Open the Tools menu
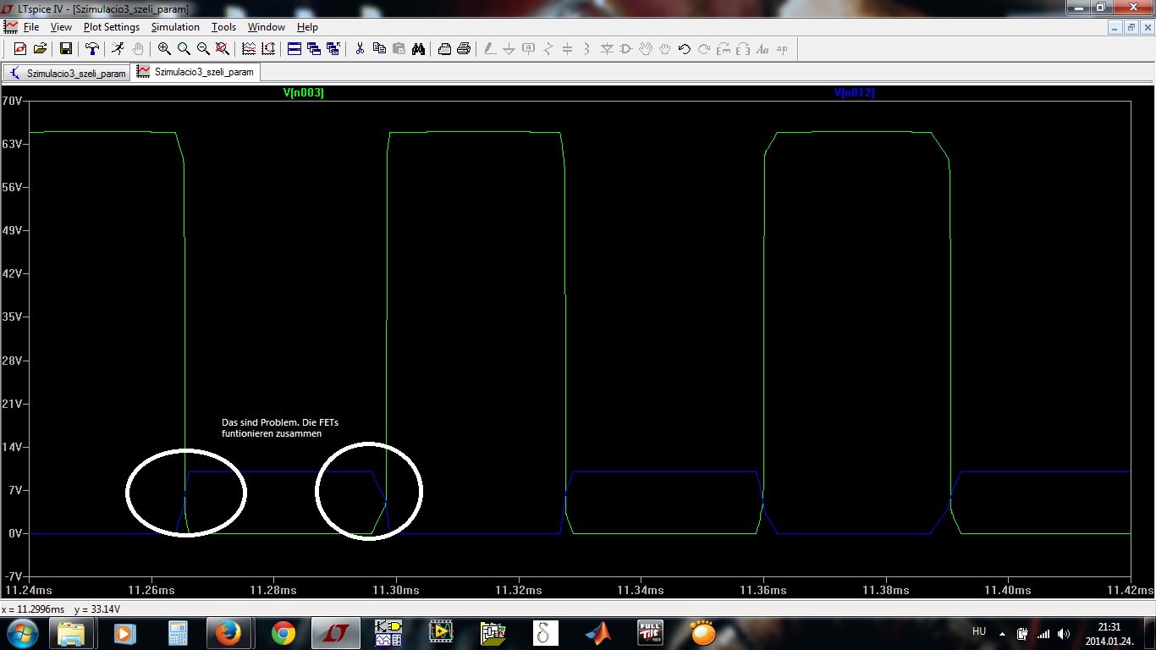Image resolution: width=1156 pixels, height=650 pixels. [223, 27]
